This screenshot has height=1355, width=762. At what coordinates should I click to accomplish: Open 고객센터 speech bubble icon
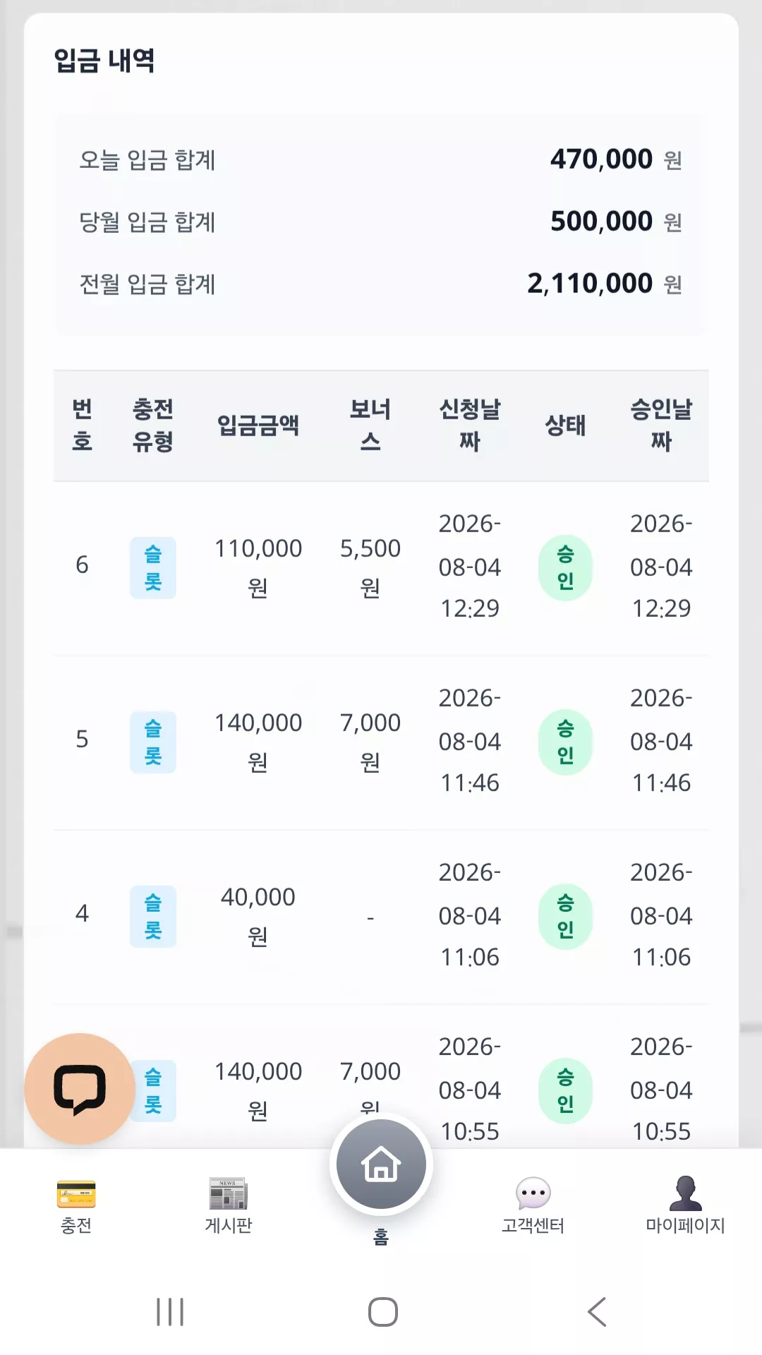pyautogui.click(x=533, y=1193)
